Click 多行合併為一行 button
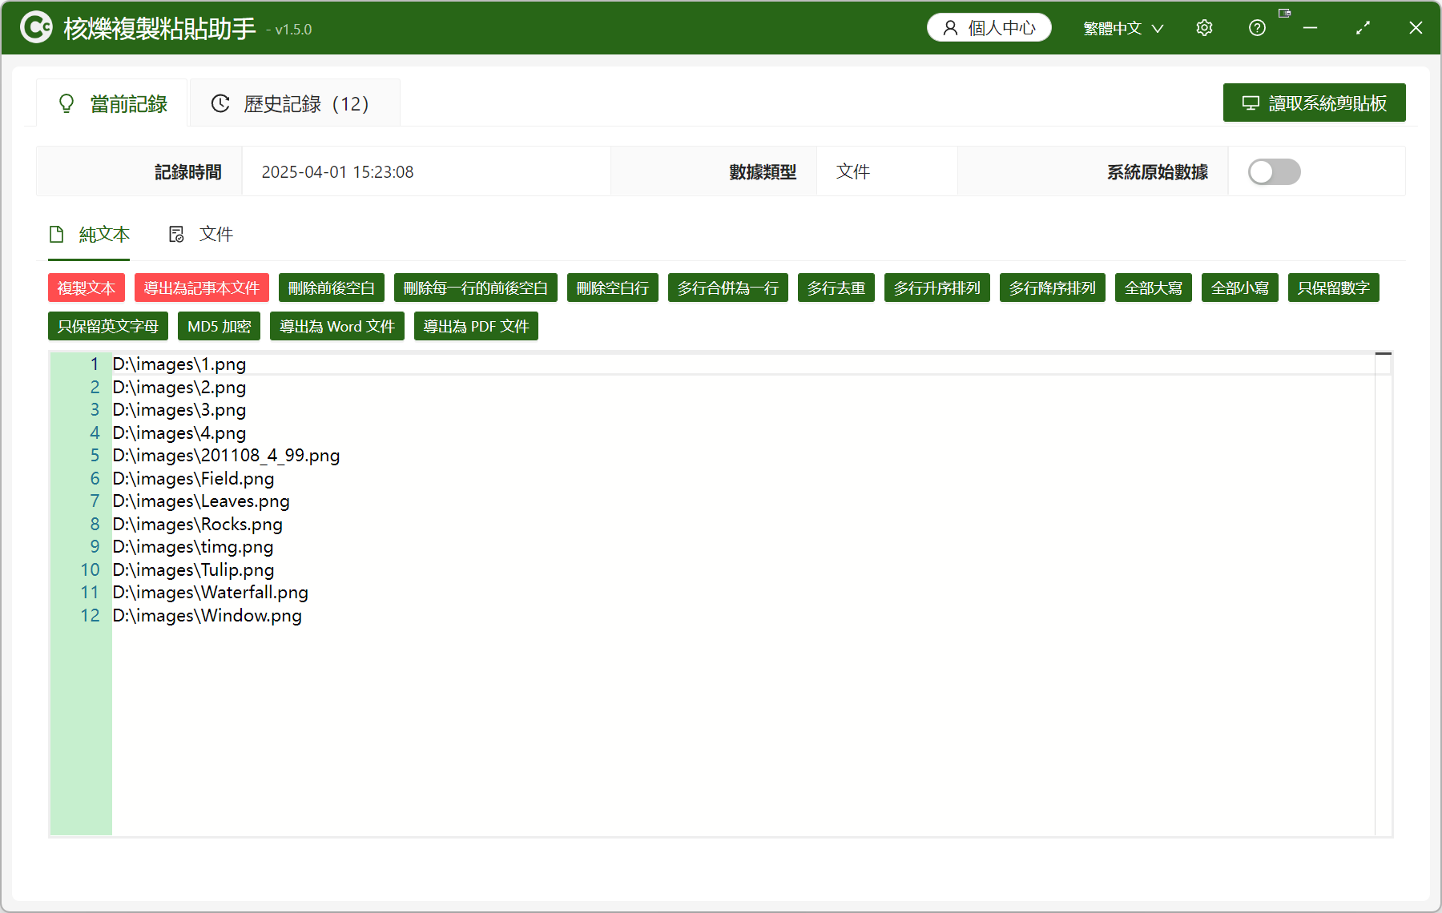This screenshot has width=1442, height=913. point(728,288)
